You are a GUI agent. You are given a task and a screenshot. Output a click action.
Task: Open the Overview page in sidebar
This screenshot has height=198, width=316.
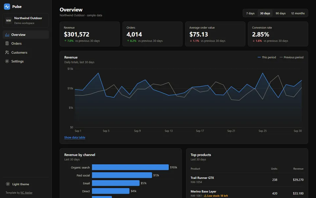26,35
